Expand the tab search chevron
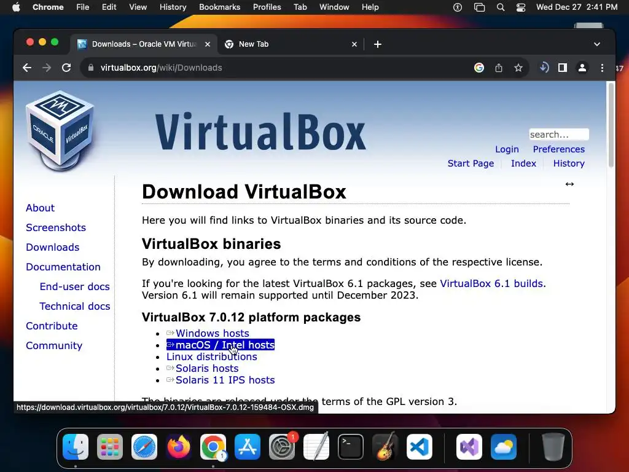Screen dimensions: 629x472 pyautogui.click(x=597, y=44)
